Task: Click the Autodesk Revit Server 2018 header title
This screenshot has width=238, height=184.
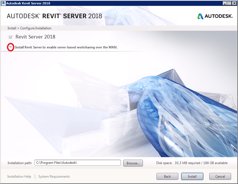Action: point(54,16)
